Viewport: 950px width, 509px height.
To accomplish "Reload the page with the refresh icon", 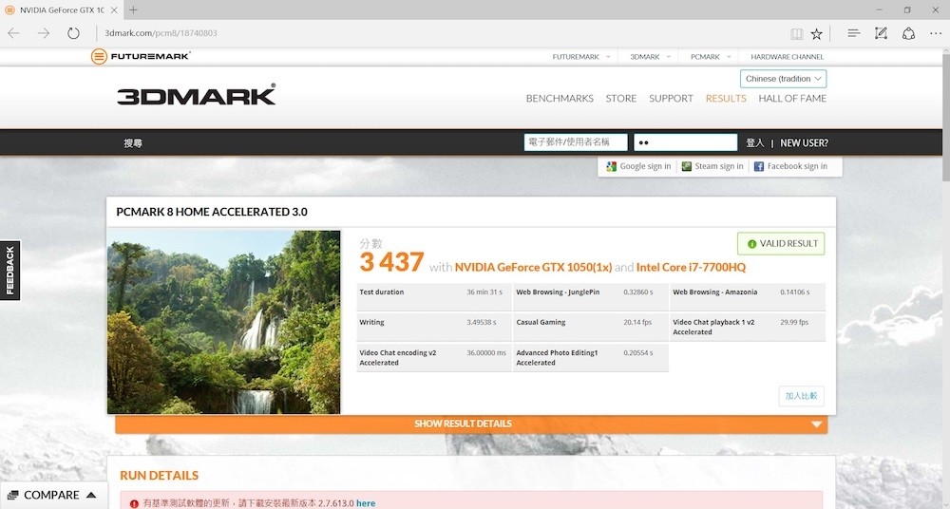I will pos(73,33).
